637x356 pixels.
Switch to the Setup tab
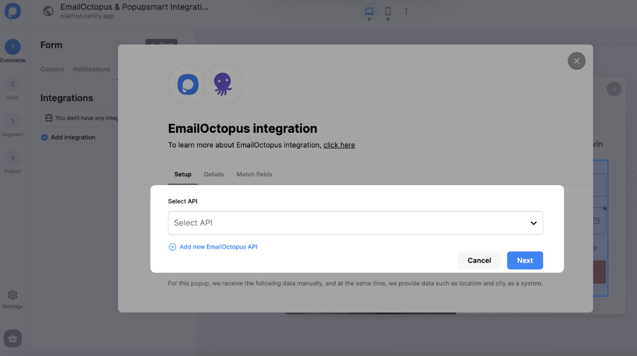(x=183, y=174)
